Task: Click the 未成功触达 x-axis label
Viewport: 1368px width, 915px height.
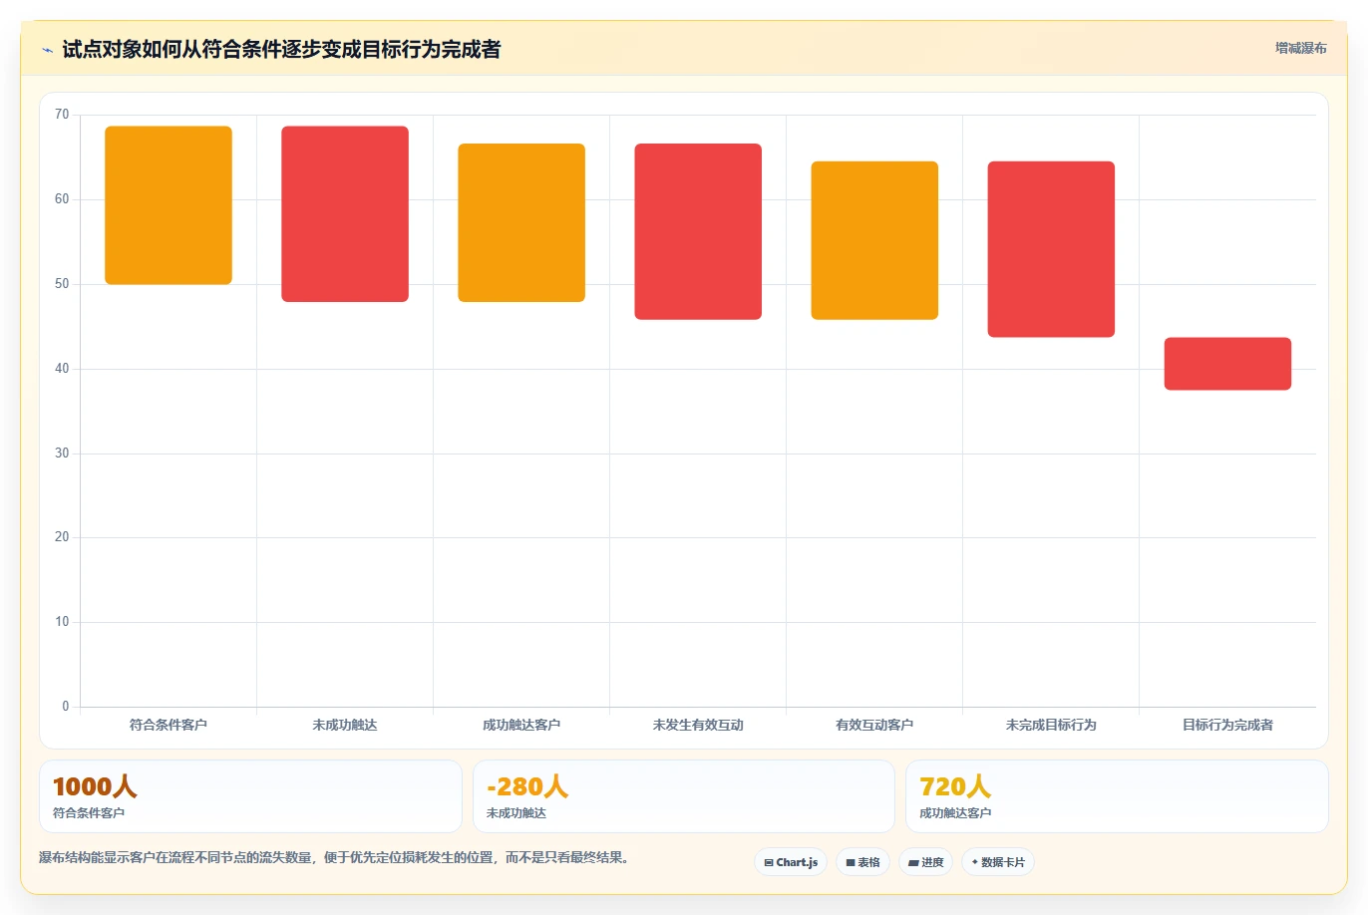Action: tap(345, 725)
